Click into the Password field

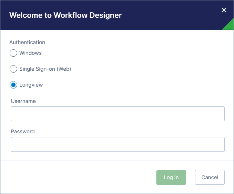[x=118, y=144]
